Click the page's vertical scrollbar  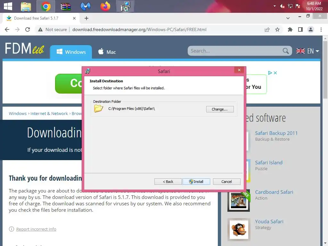pyautogui.click(x=325, y=69)
